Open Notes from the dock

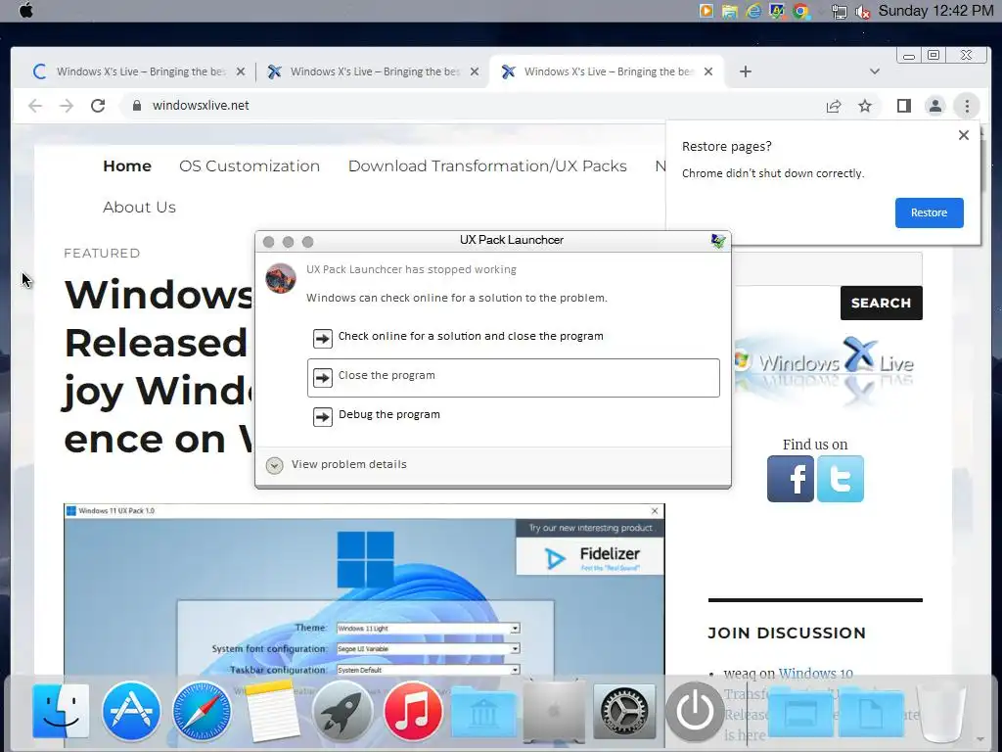pyautogui.click(x=273, y=711)
